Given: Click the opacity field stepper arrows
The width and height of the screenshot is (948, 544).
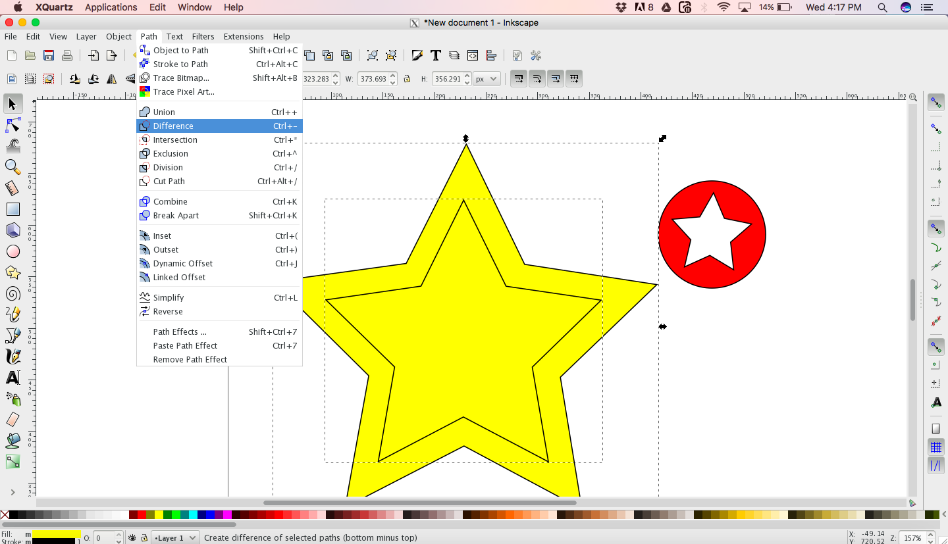Looking at the screenshot, I should (118, 537).
